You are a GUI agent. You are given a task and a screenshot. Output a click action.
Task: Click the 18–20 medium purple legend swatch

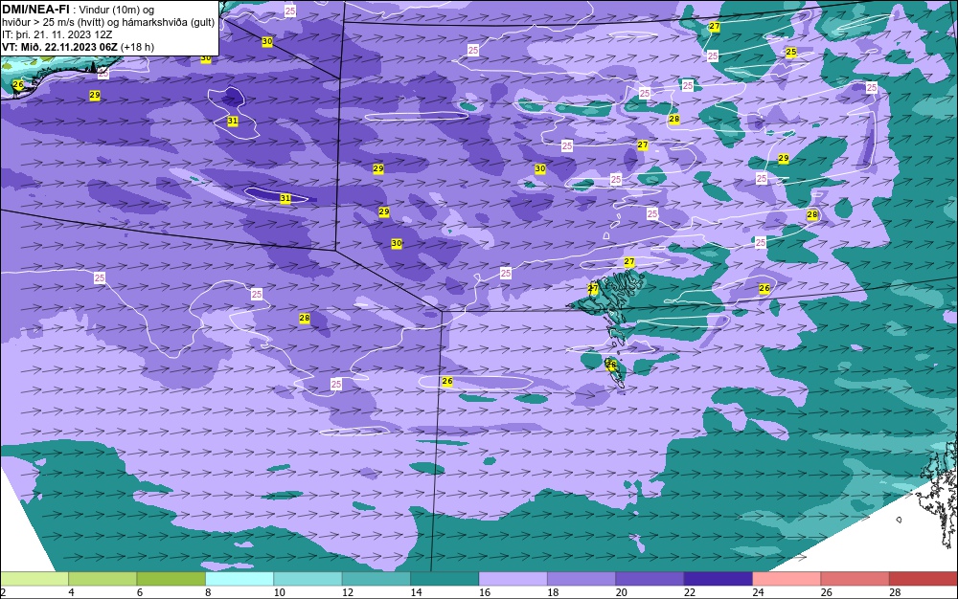point(582,579)
